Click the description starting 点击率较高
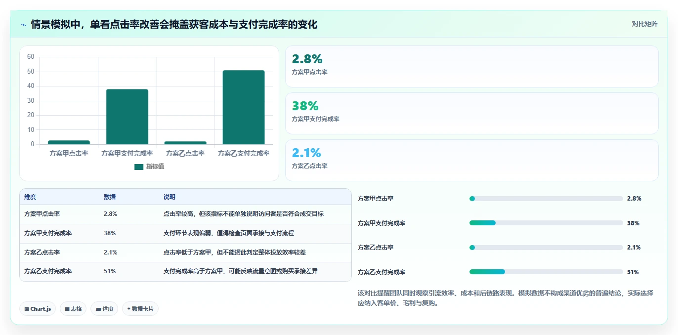This screenshot has height=335, width=678. [244, 214]
